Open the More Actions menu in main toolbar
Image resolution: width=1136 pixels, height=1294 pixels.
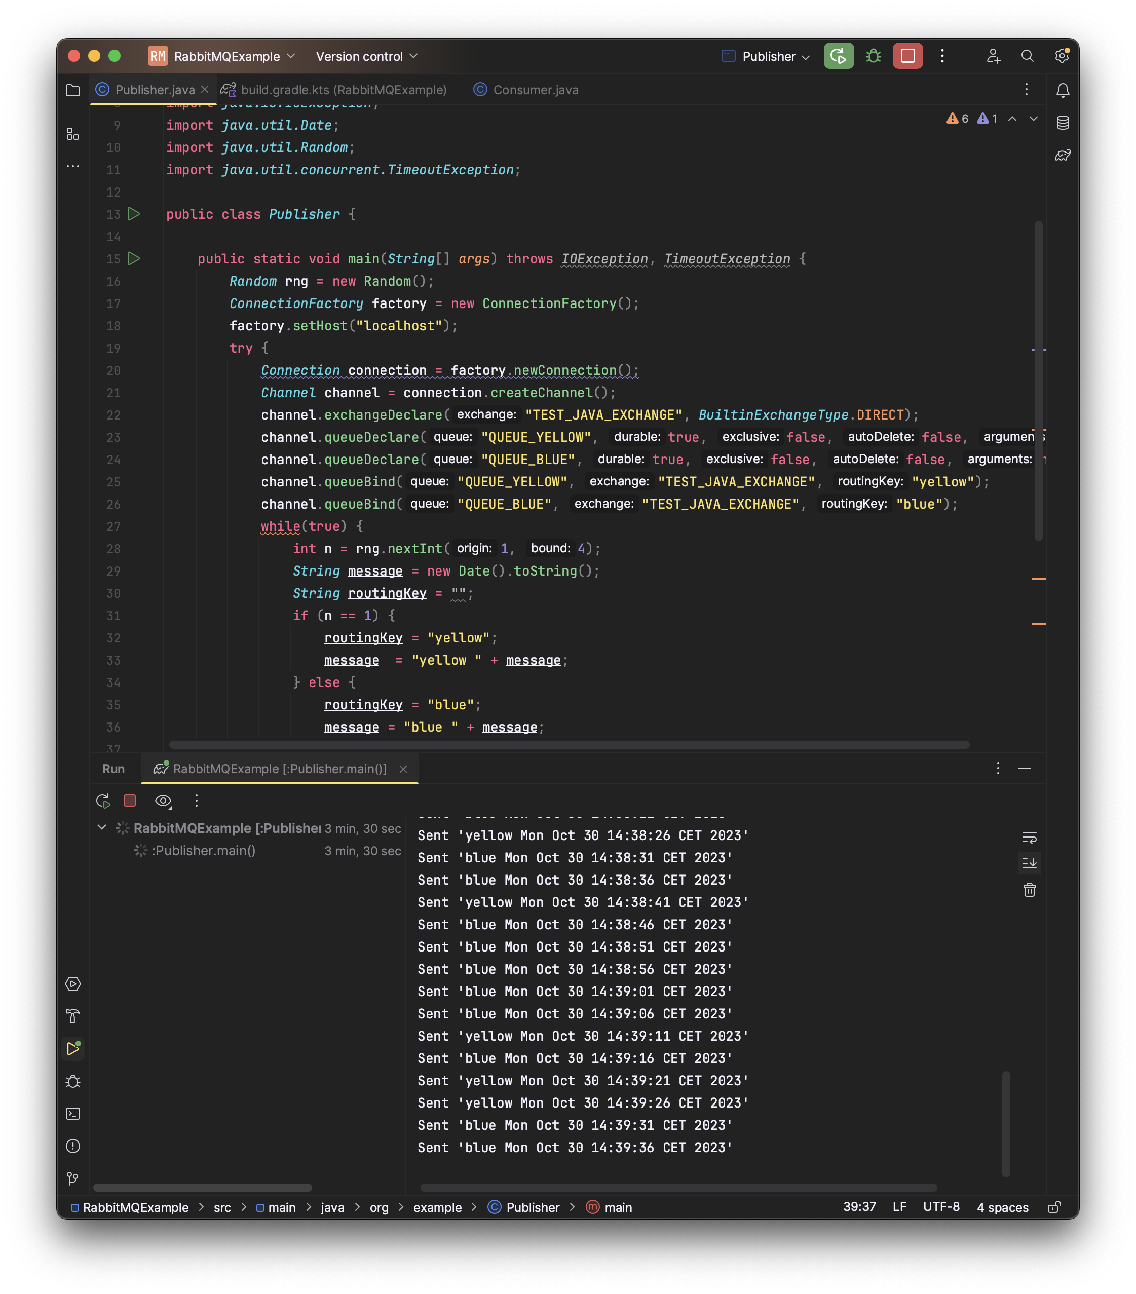(942, 56)
